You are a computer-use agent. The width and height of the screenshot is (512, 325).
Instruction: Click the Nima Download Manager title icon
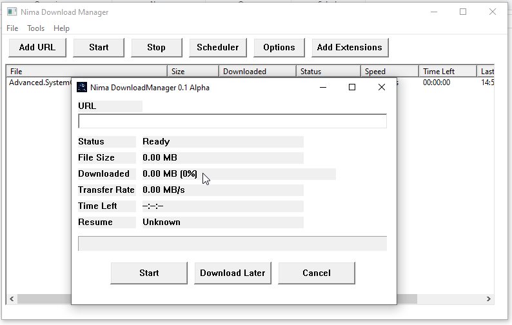click(12, 12)
